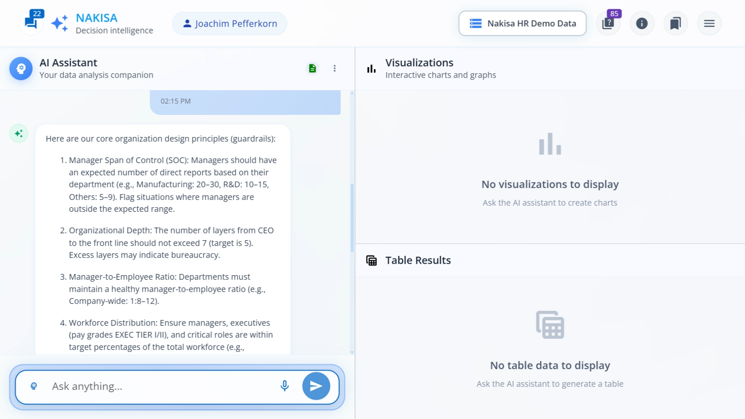Click the lightbulb icon in the input field
Image resolution: width=745 pixels, height=419 pixels.
pyautogui.click(x=34, y=386)
